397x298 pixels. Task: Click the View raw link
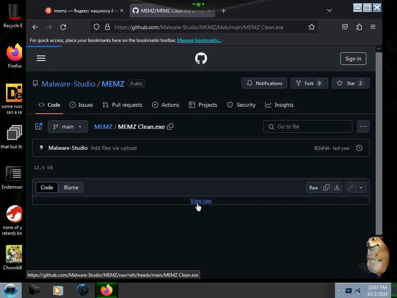click(x=201, y=201)
